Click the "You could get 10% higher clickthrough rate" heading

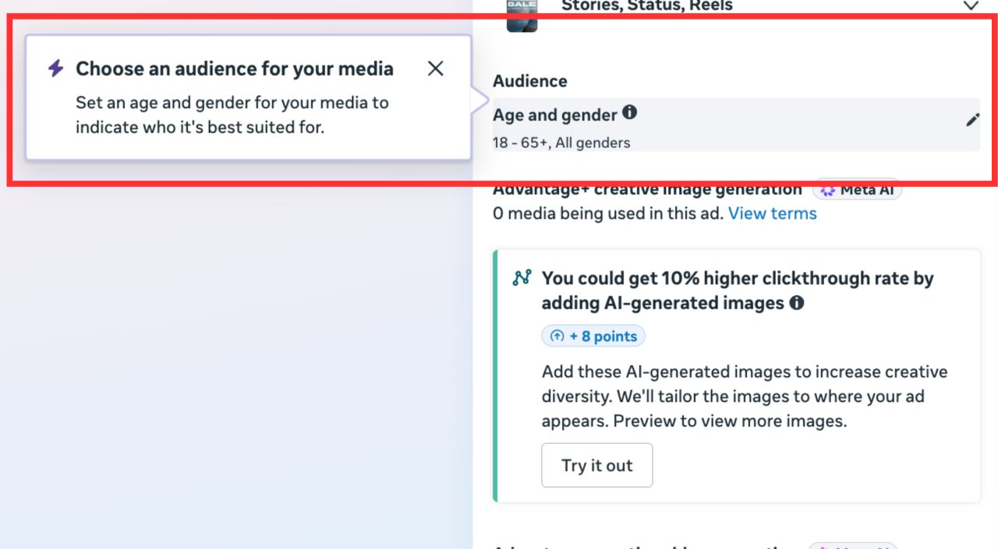click(x=738, y=290)
